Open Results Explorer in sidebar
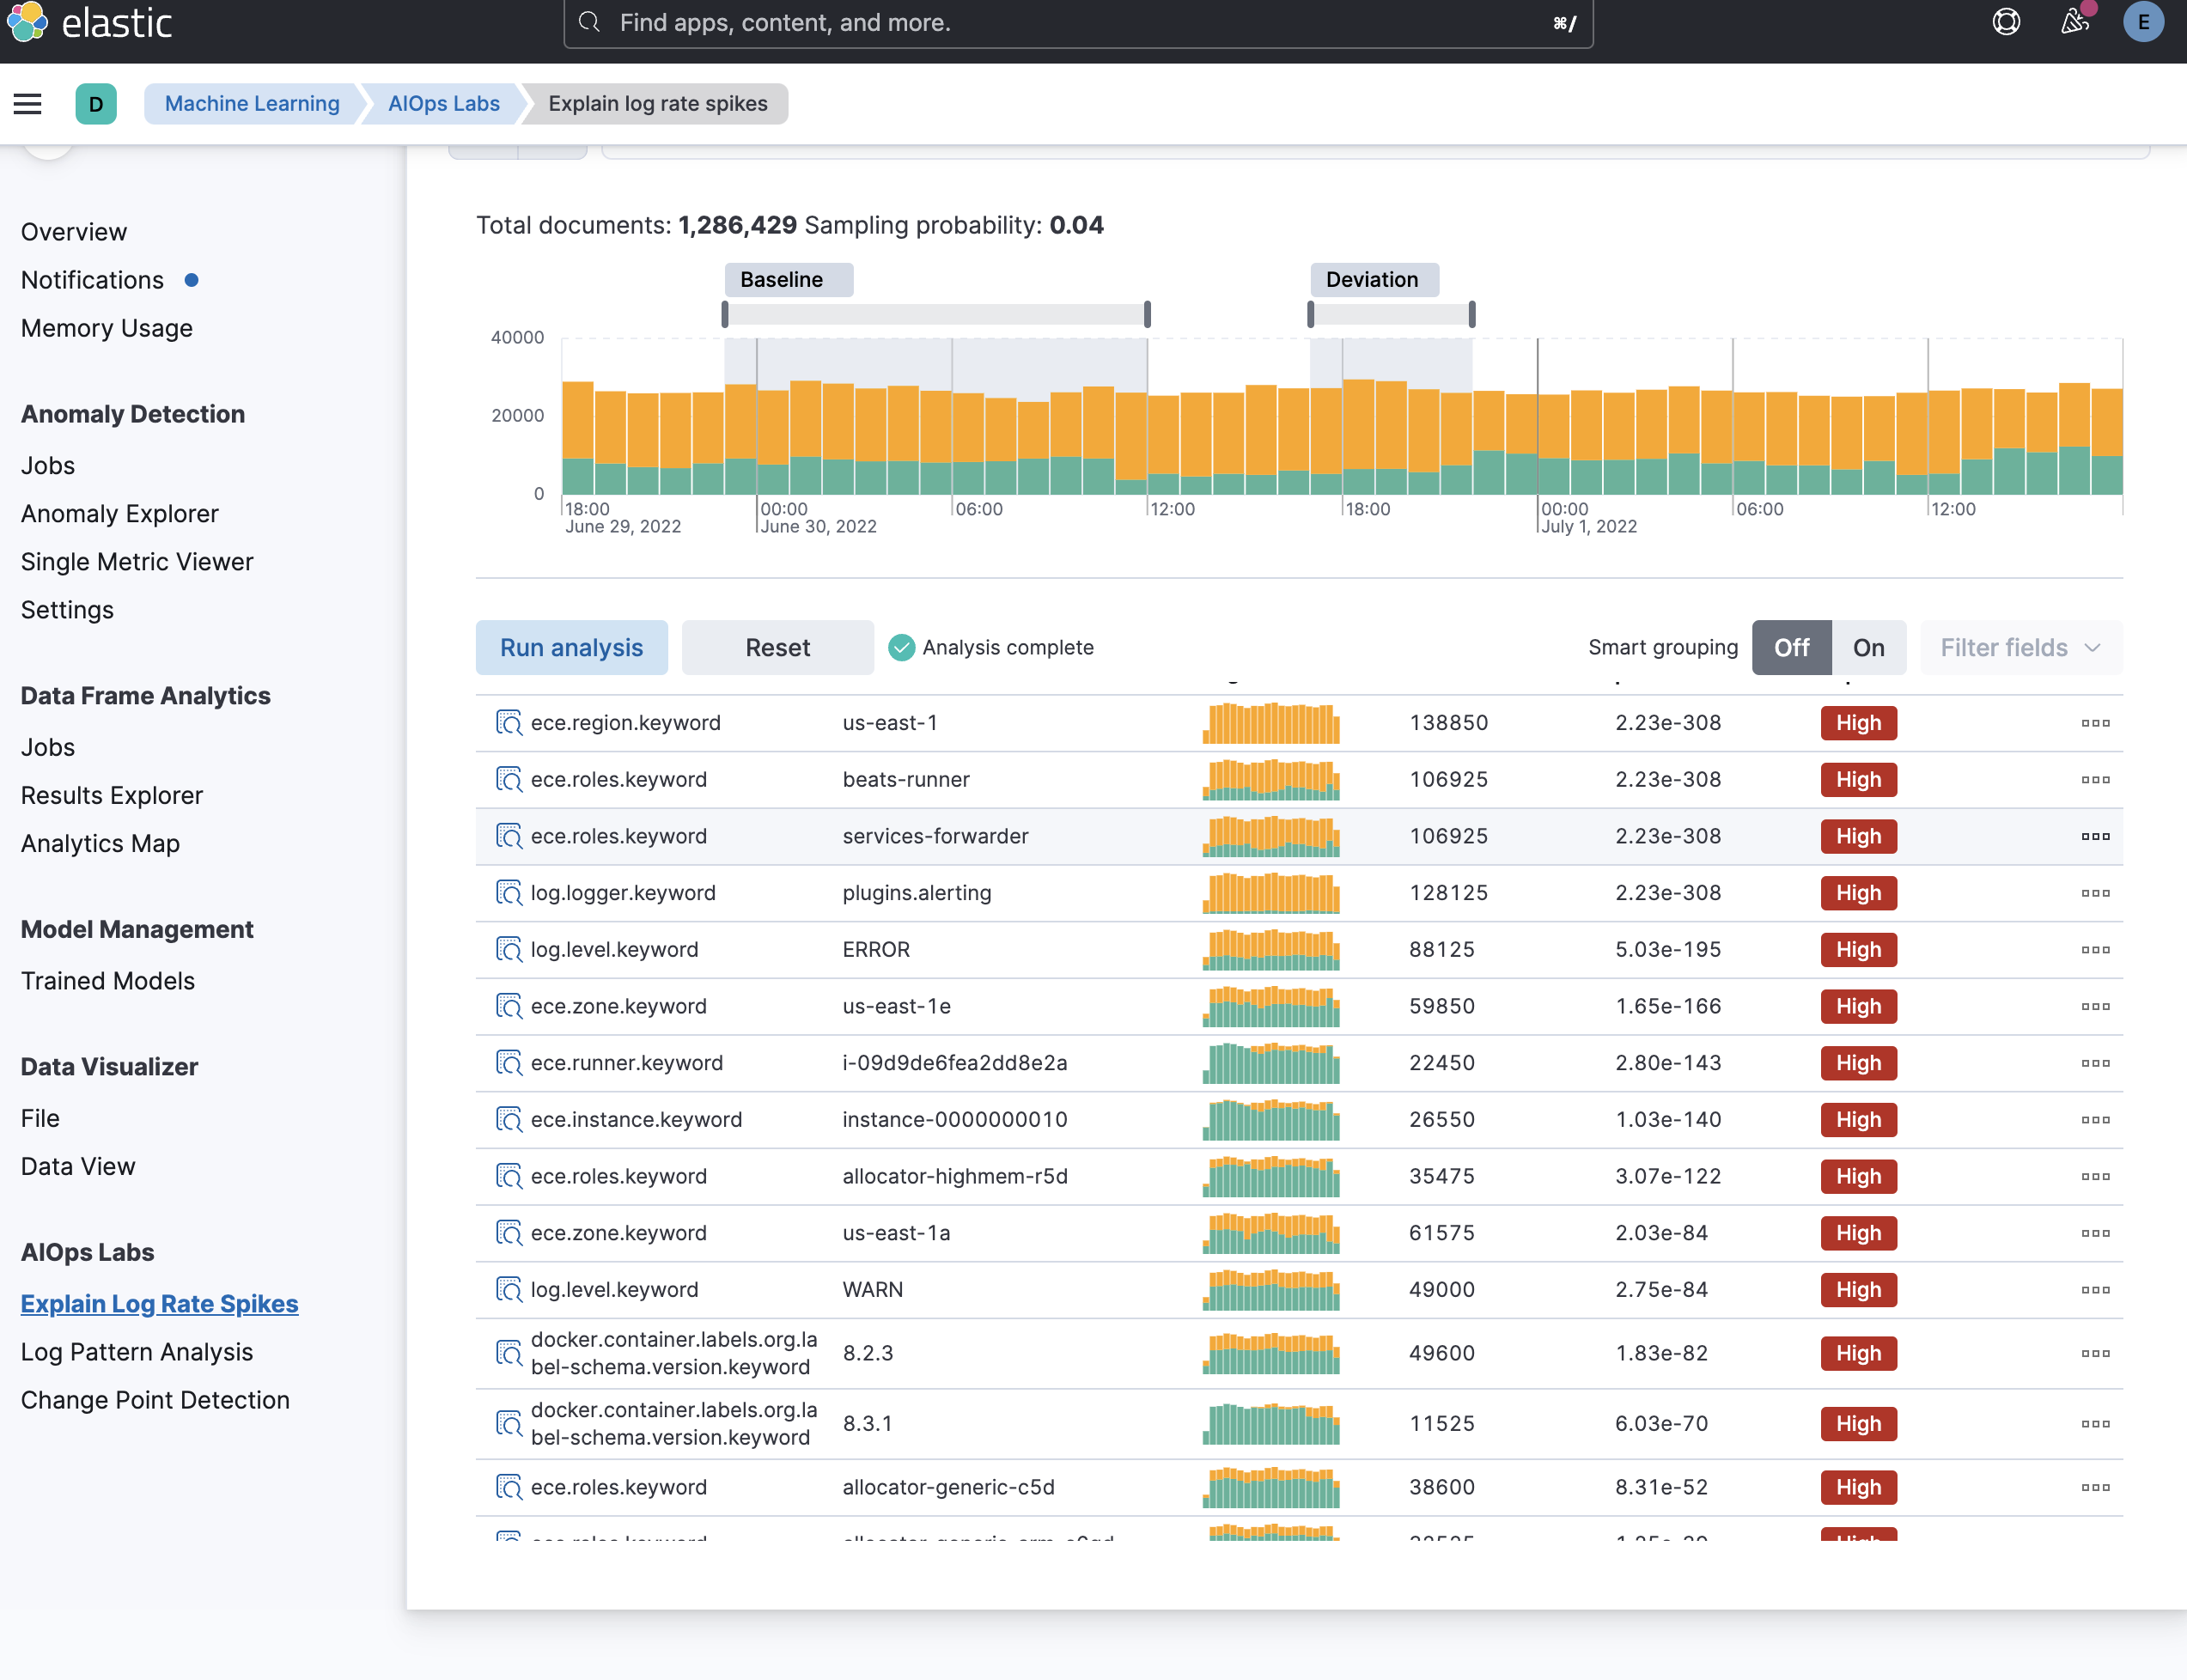This screenshot has width=2187, height=1680. pyautogui.click(x=112, y=795)
